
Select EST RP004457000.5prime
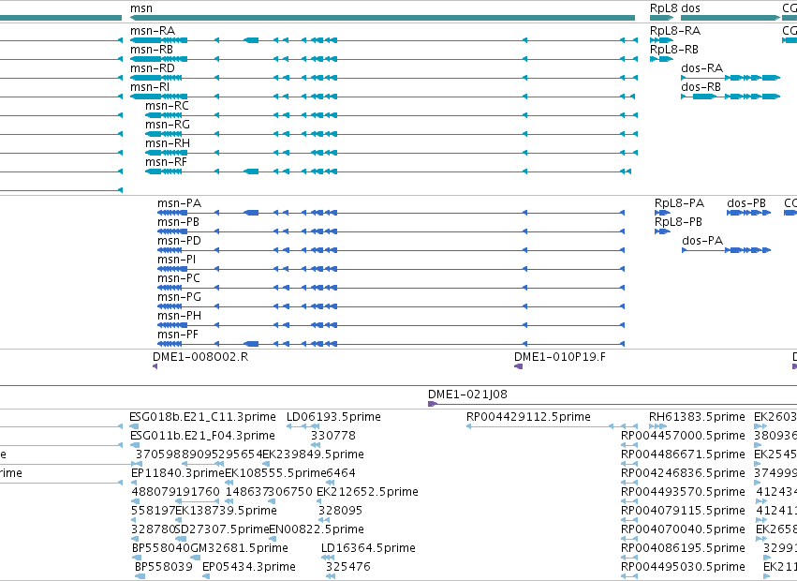click(683, 436)
